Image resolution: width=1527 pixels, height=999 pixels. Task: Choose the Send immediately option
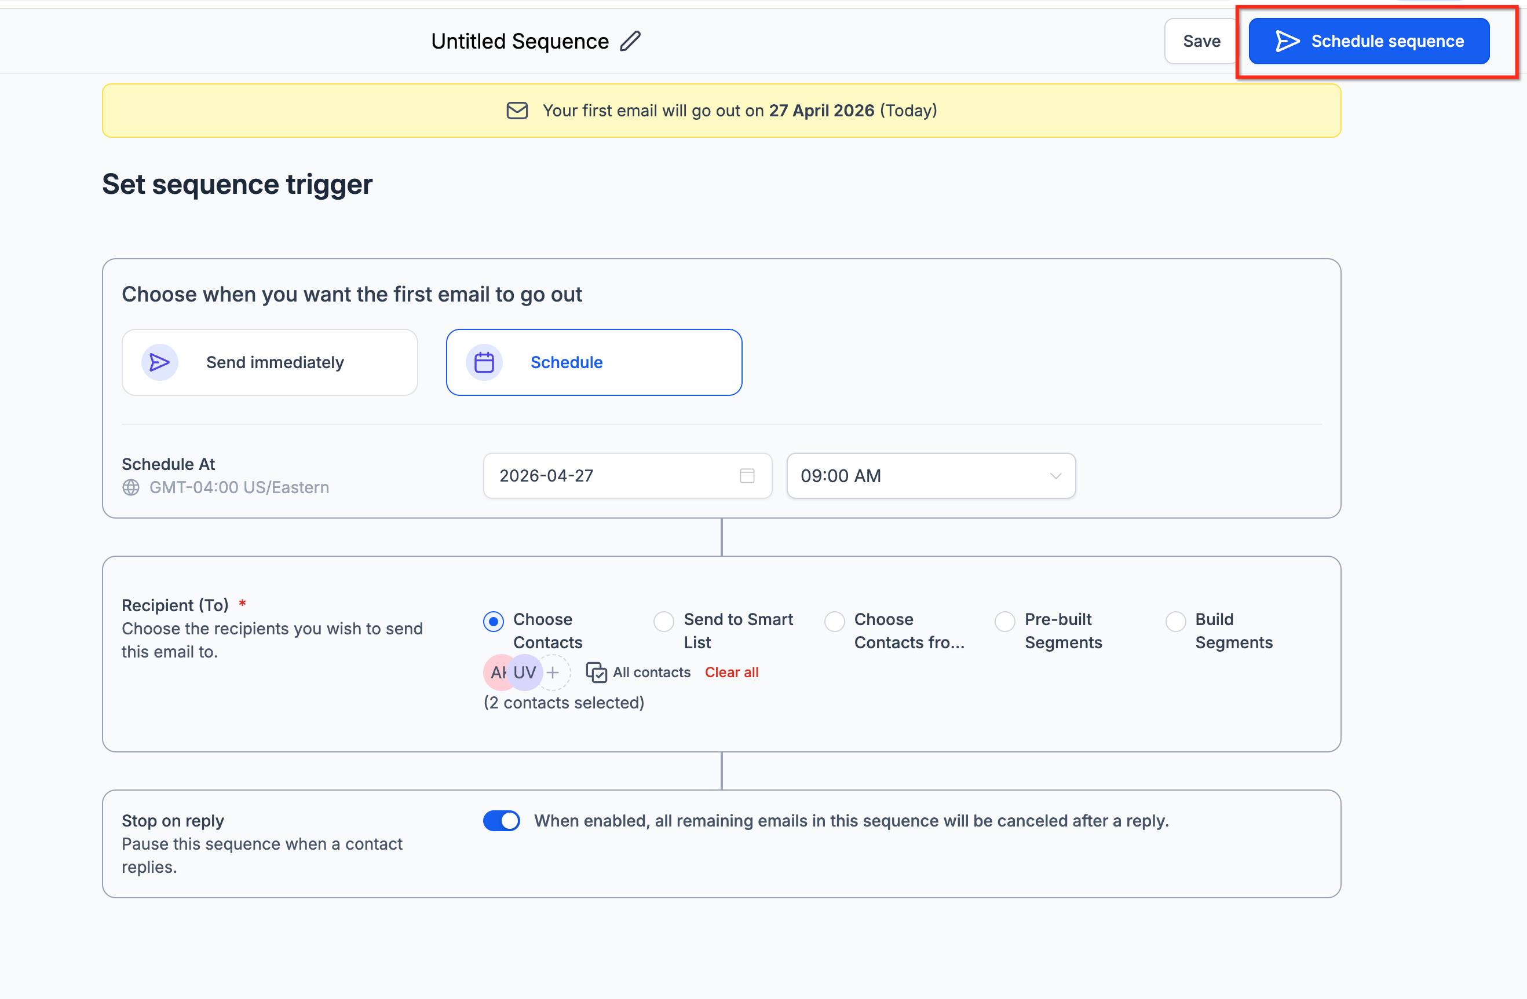tap(269, 362)
